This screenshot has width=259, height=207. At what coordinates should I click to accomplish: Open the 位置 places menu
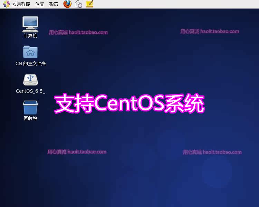(x=40, y=4)
